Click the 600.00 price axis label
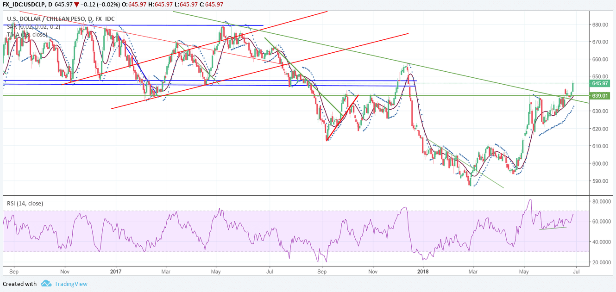The height and width of the screenshot is (292, 616). click(x=601, y=163)
